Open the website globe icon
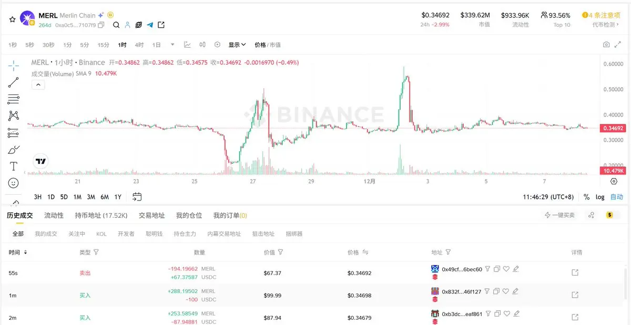631x325 pixels. [139, 25]
